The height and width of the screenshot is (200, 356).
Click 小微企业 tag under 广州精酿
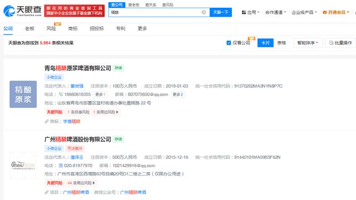[x=54, y=148]
